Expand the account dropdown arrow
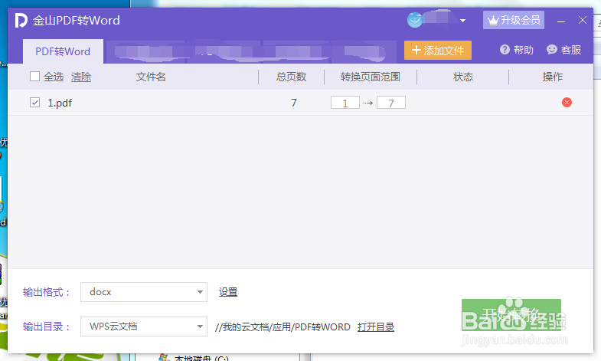The width and height of the screenshot is (601, 361). point(462,21)
